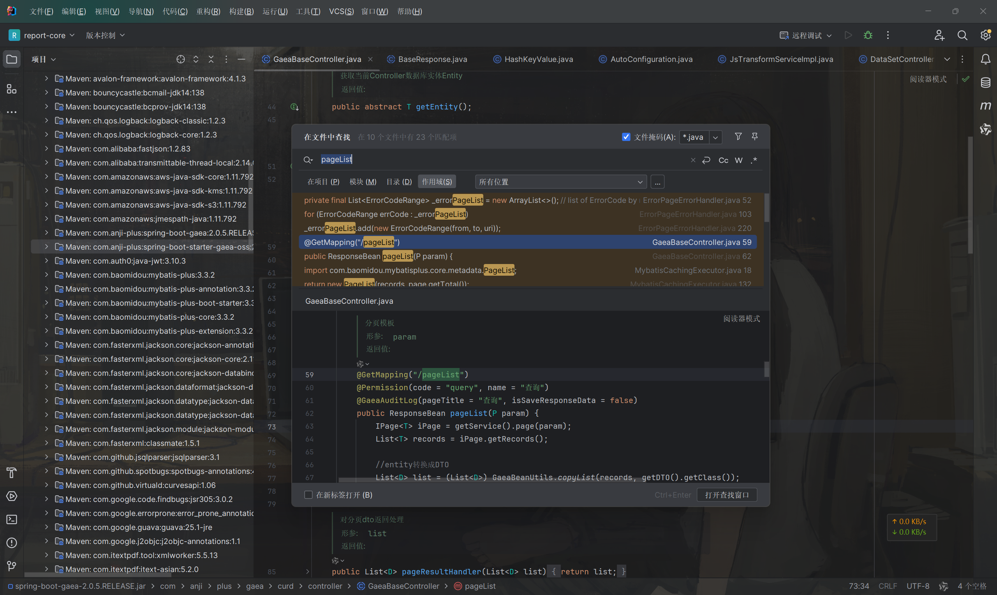
Task: Switch to the BaseResponse.java tab
Action: (427, 59)
